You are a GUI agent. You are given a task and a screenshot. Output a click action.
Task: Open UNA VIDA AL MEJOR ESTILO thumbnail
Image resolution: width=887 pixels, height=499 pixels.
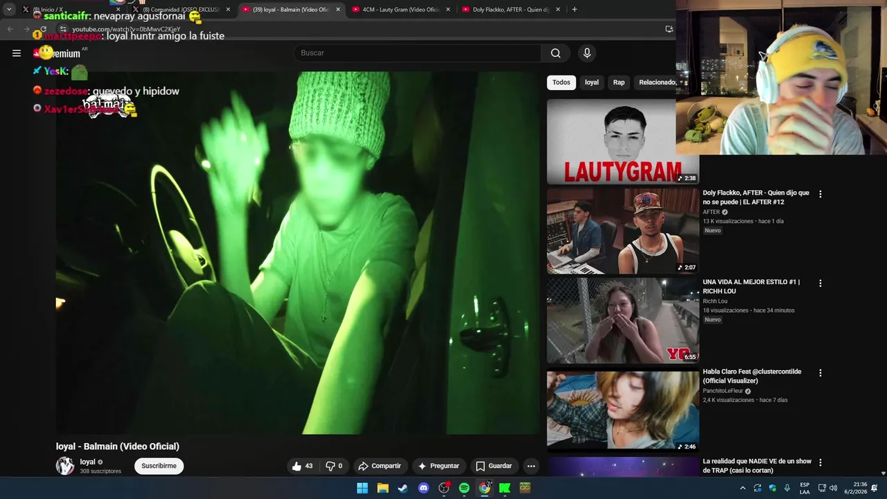pyautogui.click(x=623, y=321)
